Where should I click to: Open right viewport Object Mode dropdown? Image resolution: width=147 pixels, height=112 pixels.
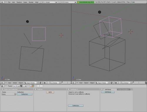102,83
